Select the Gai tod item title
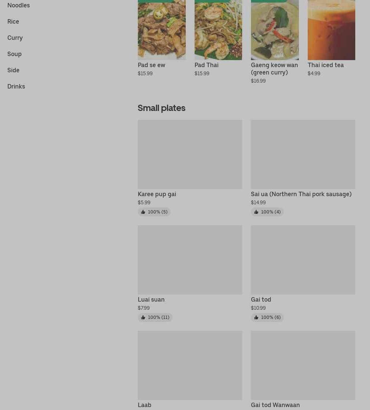370x410 pixels. tap(261, 299)
